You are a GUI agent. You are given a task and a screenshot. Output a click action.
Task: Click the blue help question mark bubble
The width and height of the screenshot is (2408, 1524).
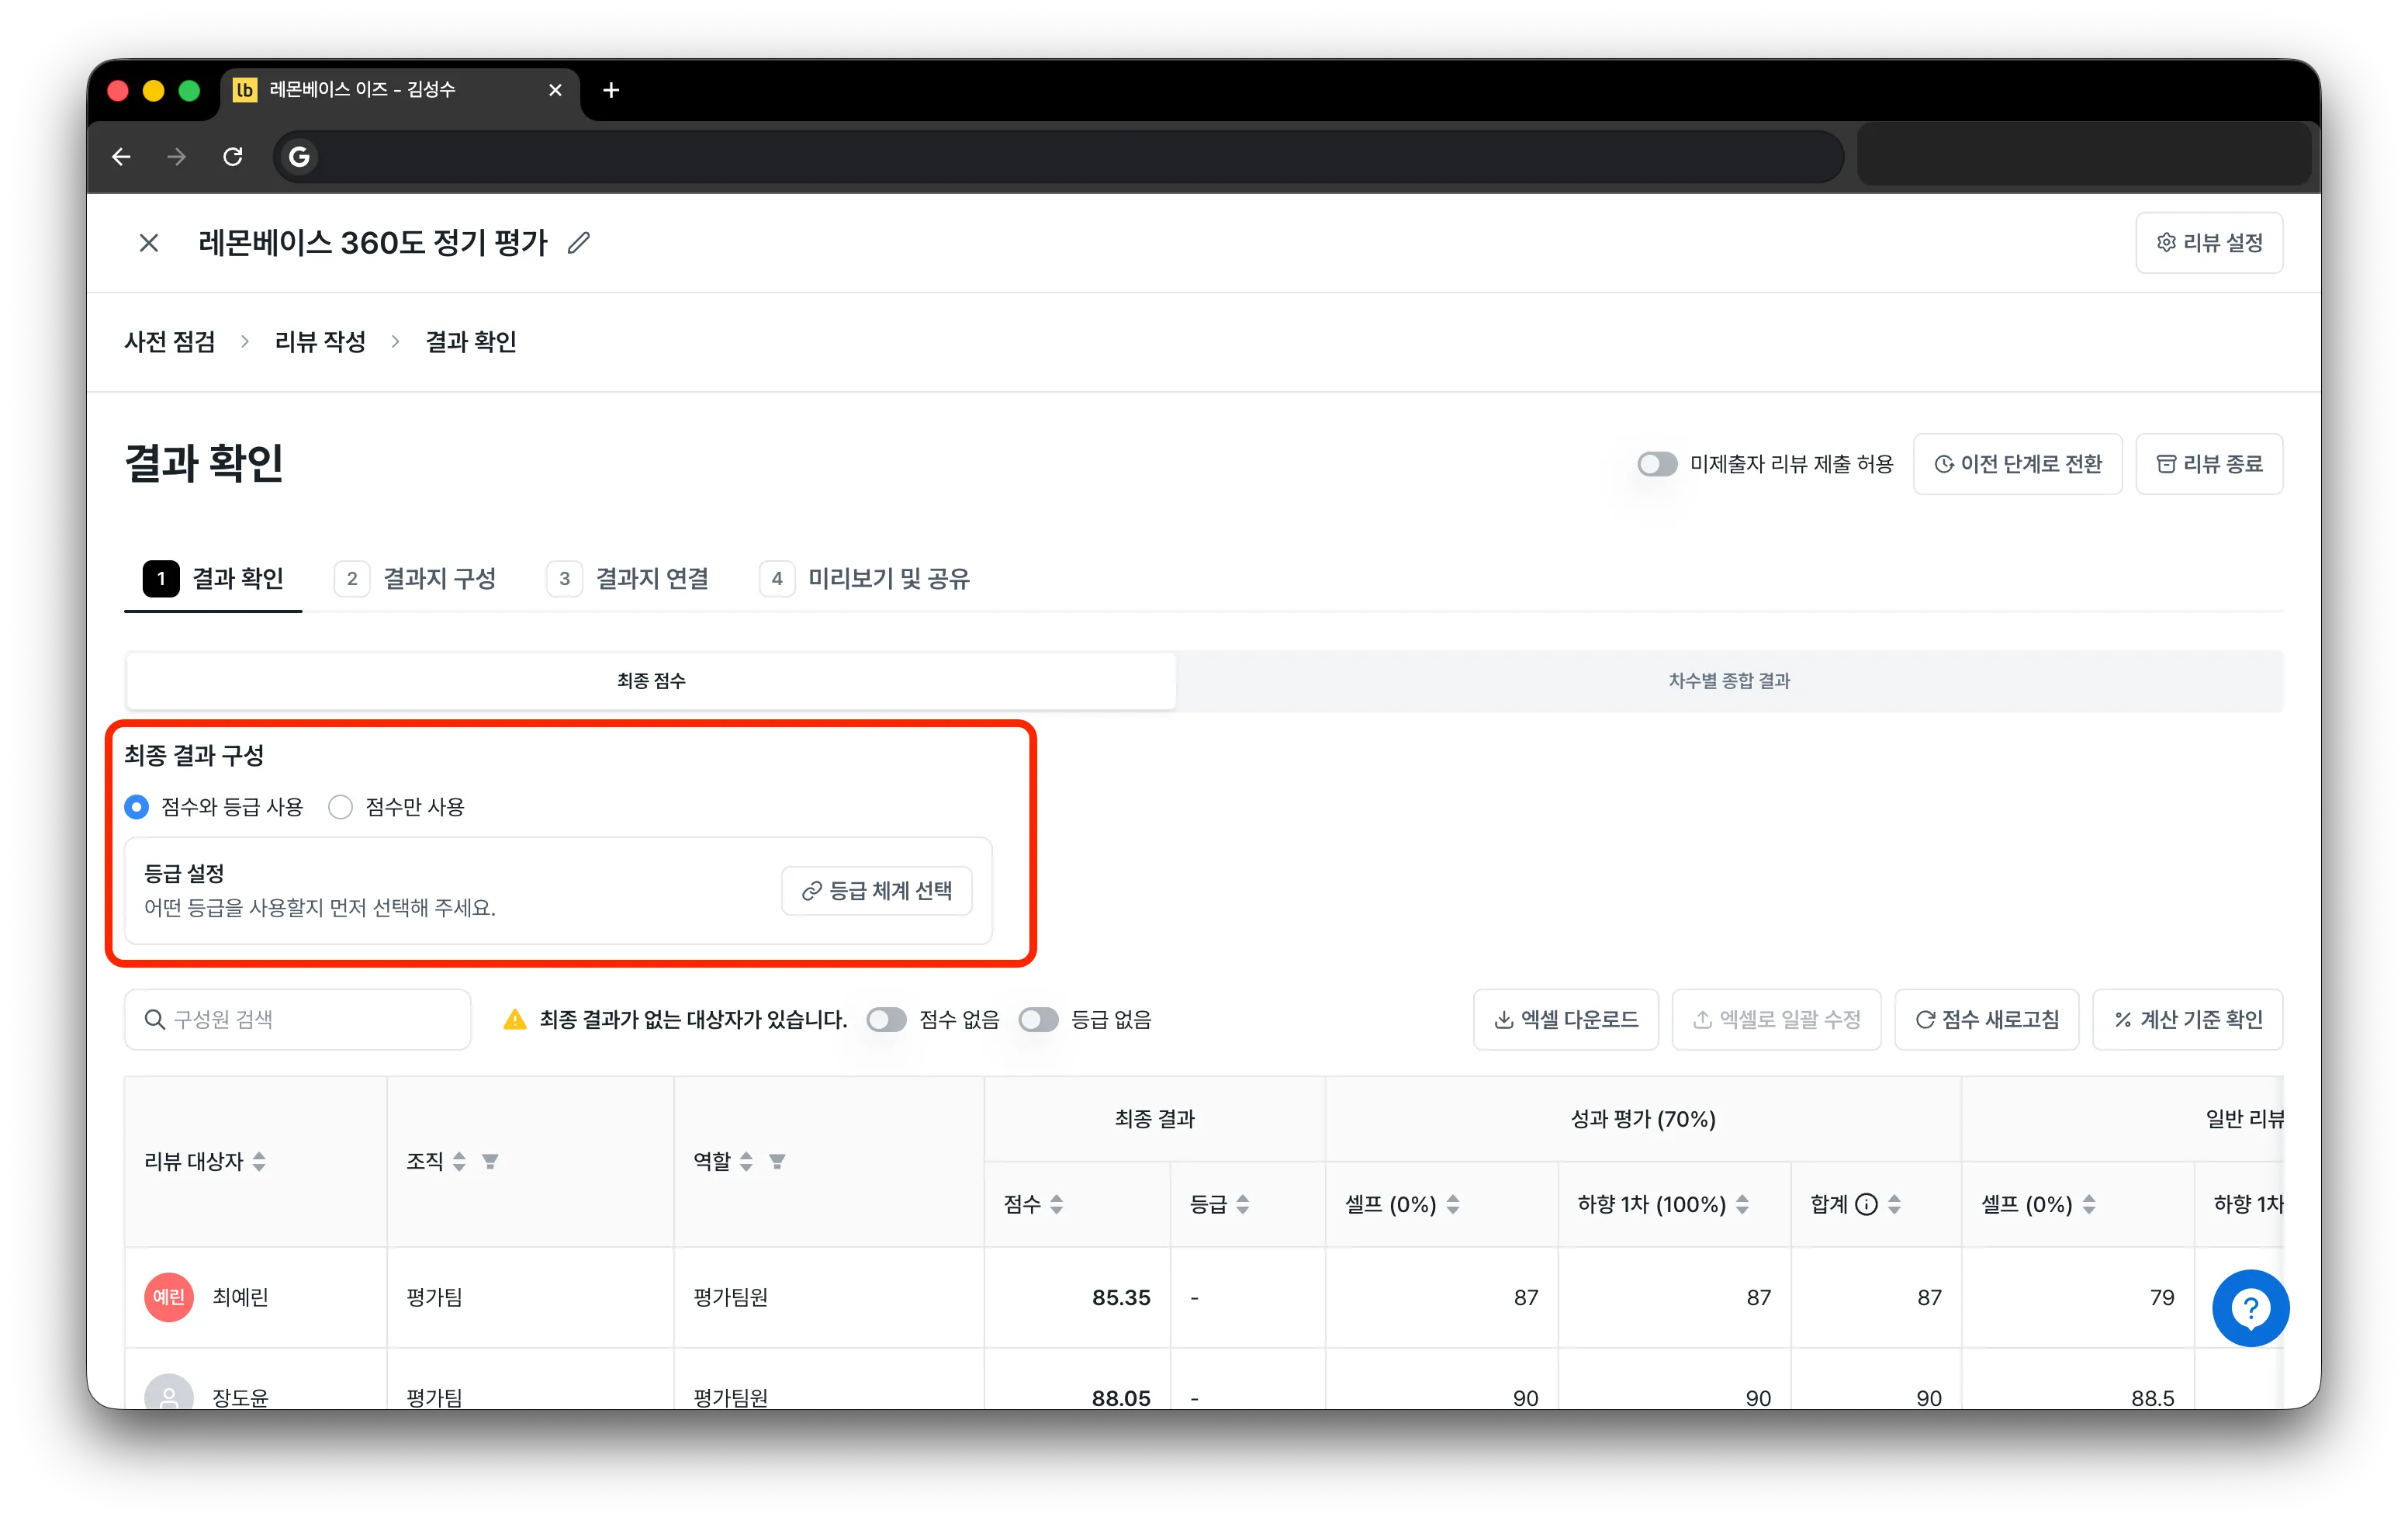pyautogui.click(x=2250, y=1308)
